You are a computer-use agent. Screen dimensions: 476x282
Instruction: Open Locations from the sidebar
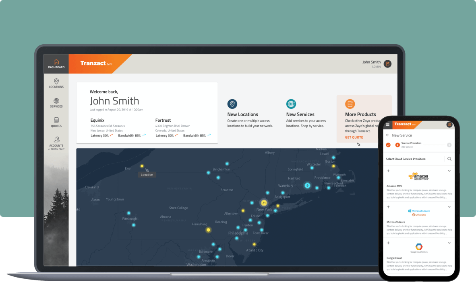point(56,83)
